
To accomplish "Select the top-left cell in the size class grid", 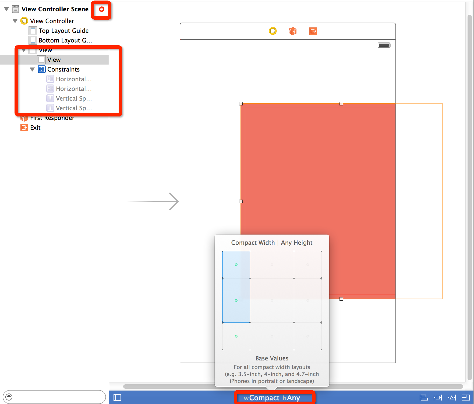I will coord(236,264).
